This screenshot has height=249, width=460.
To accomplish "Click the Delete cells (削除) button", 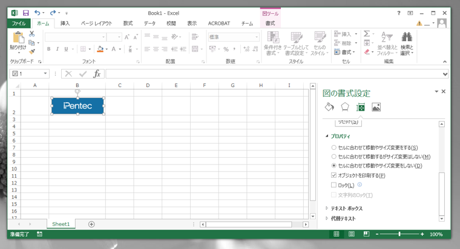I will tap(343, 43).
